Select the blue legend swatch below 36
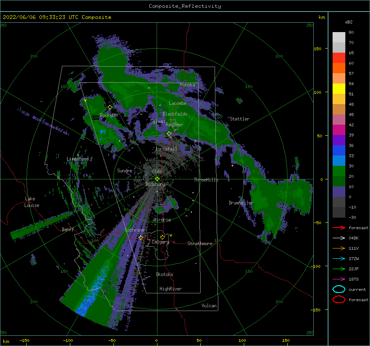The image size is (370, 346). click(x=339, y=151)
